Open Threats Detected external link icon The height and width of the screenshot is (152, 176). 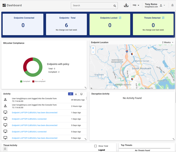click(163, 18)
